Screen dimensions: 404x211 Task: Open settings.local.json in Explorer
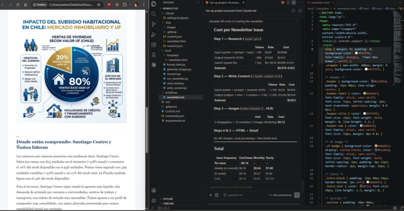pyautogui.click(x=177, y=18)
